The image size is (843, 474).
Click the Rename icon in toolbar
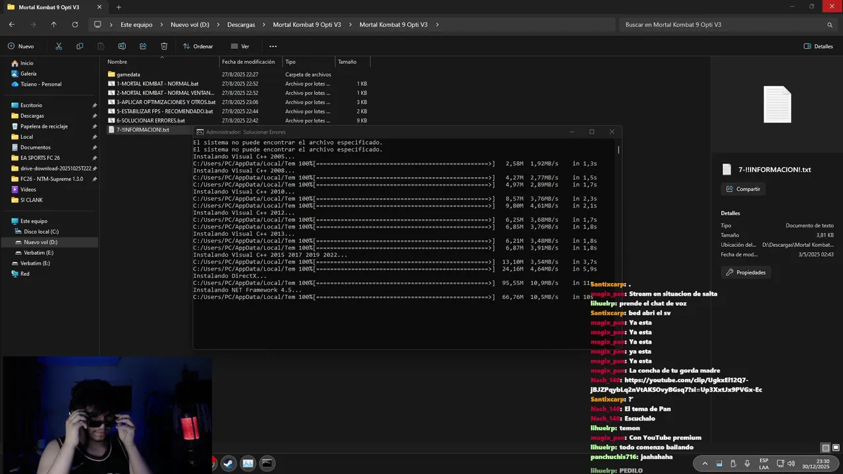pyautogui.click(x=122, y=46)
